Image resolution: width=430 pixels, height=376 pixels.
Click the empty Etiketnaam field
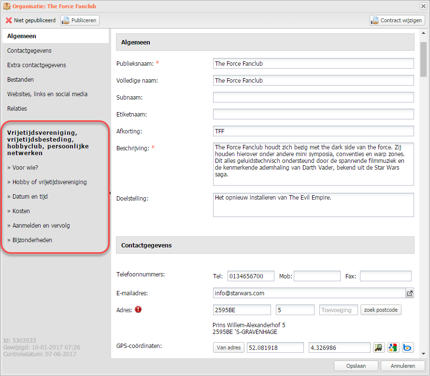point(313,114)
